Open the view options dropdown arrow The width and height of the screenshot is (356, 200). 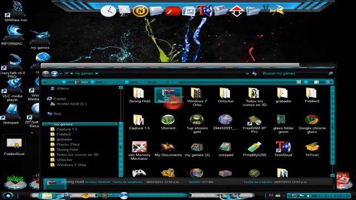(306, 82)
